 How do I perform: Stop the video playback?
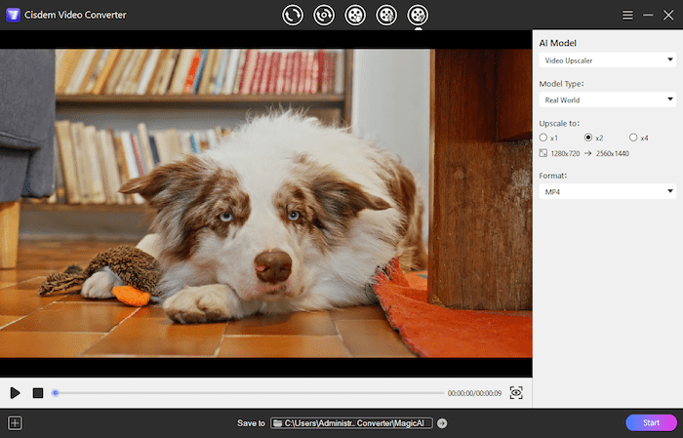(x=37, y=392)
